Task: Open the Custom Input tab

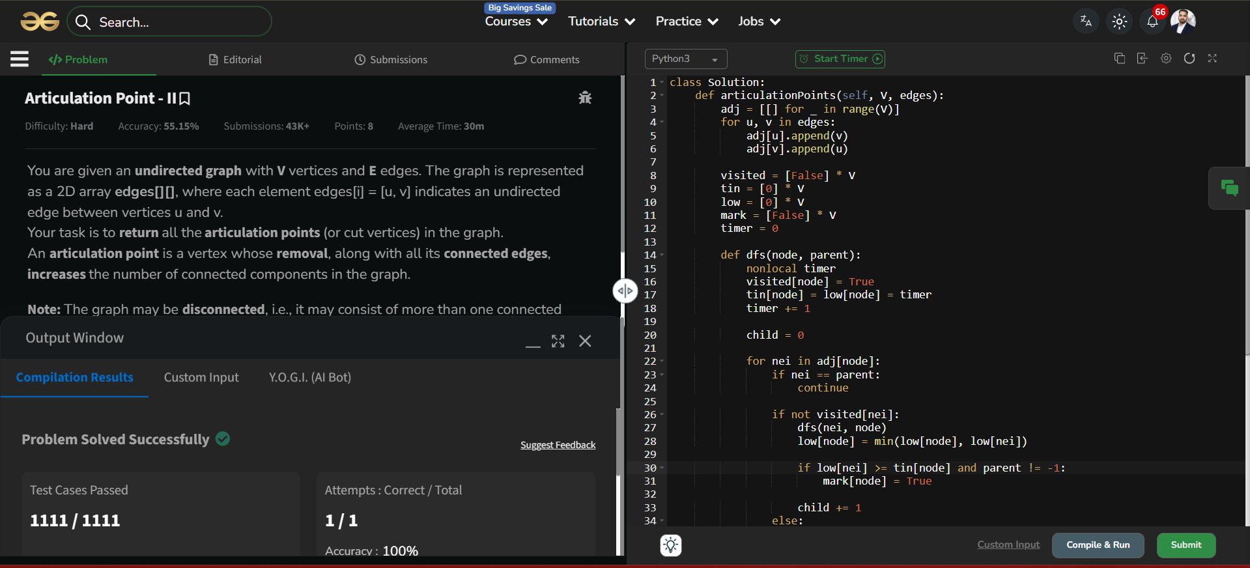Action: point(201,378)
